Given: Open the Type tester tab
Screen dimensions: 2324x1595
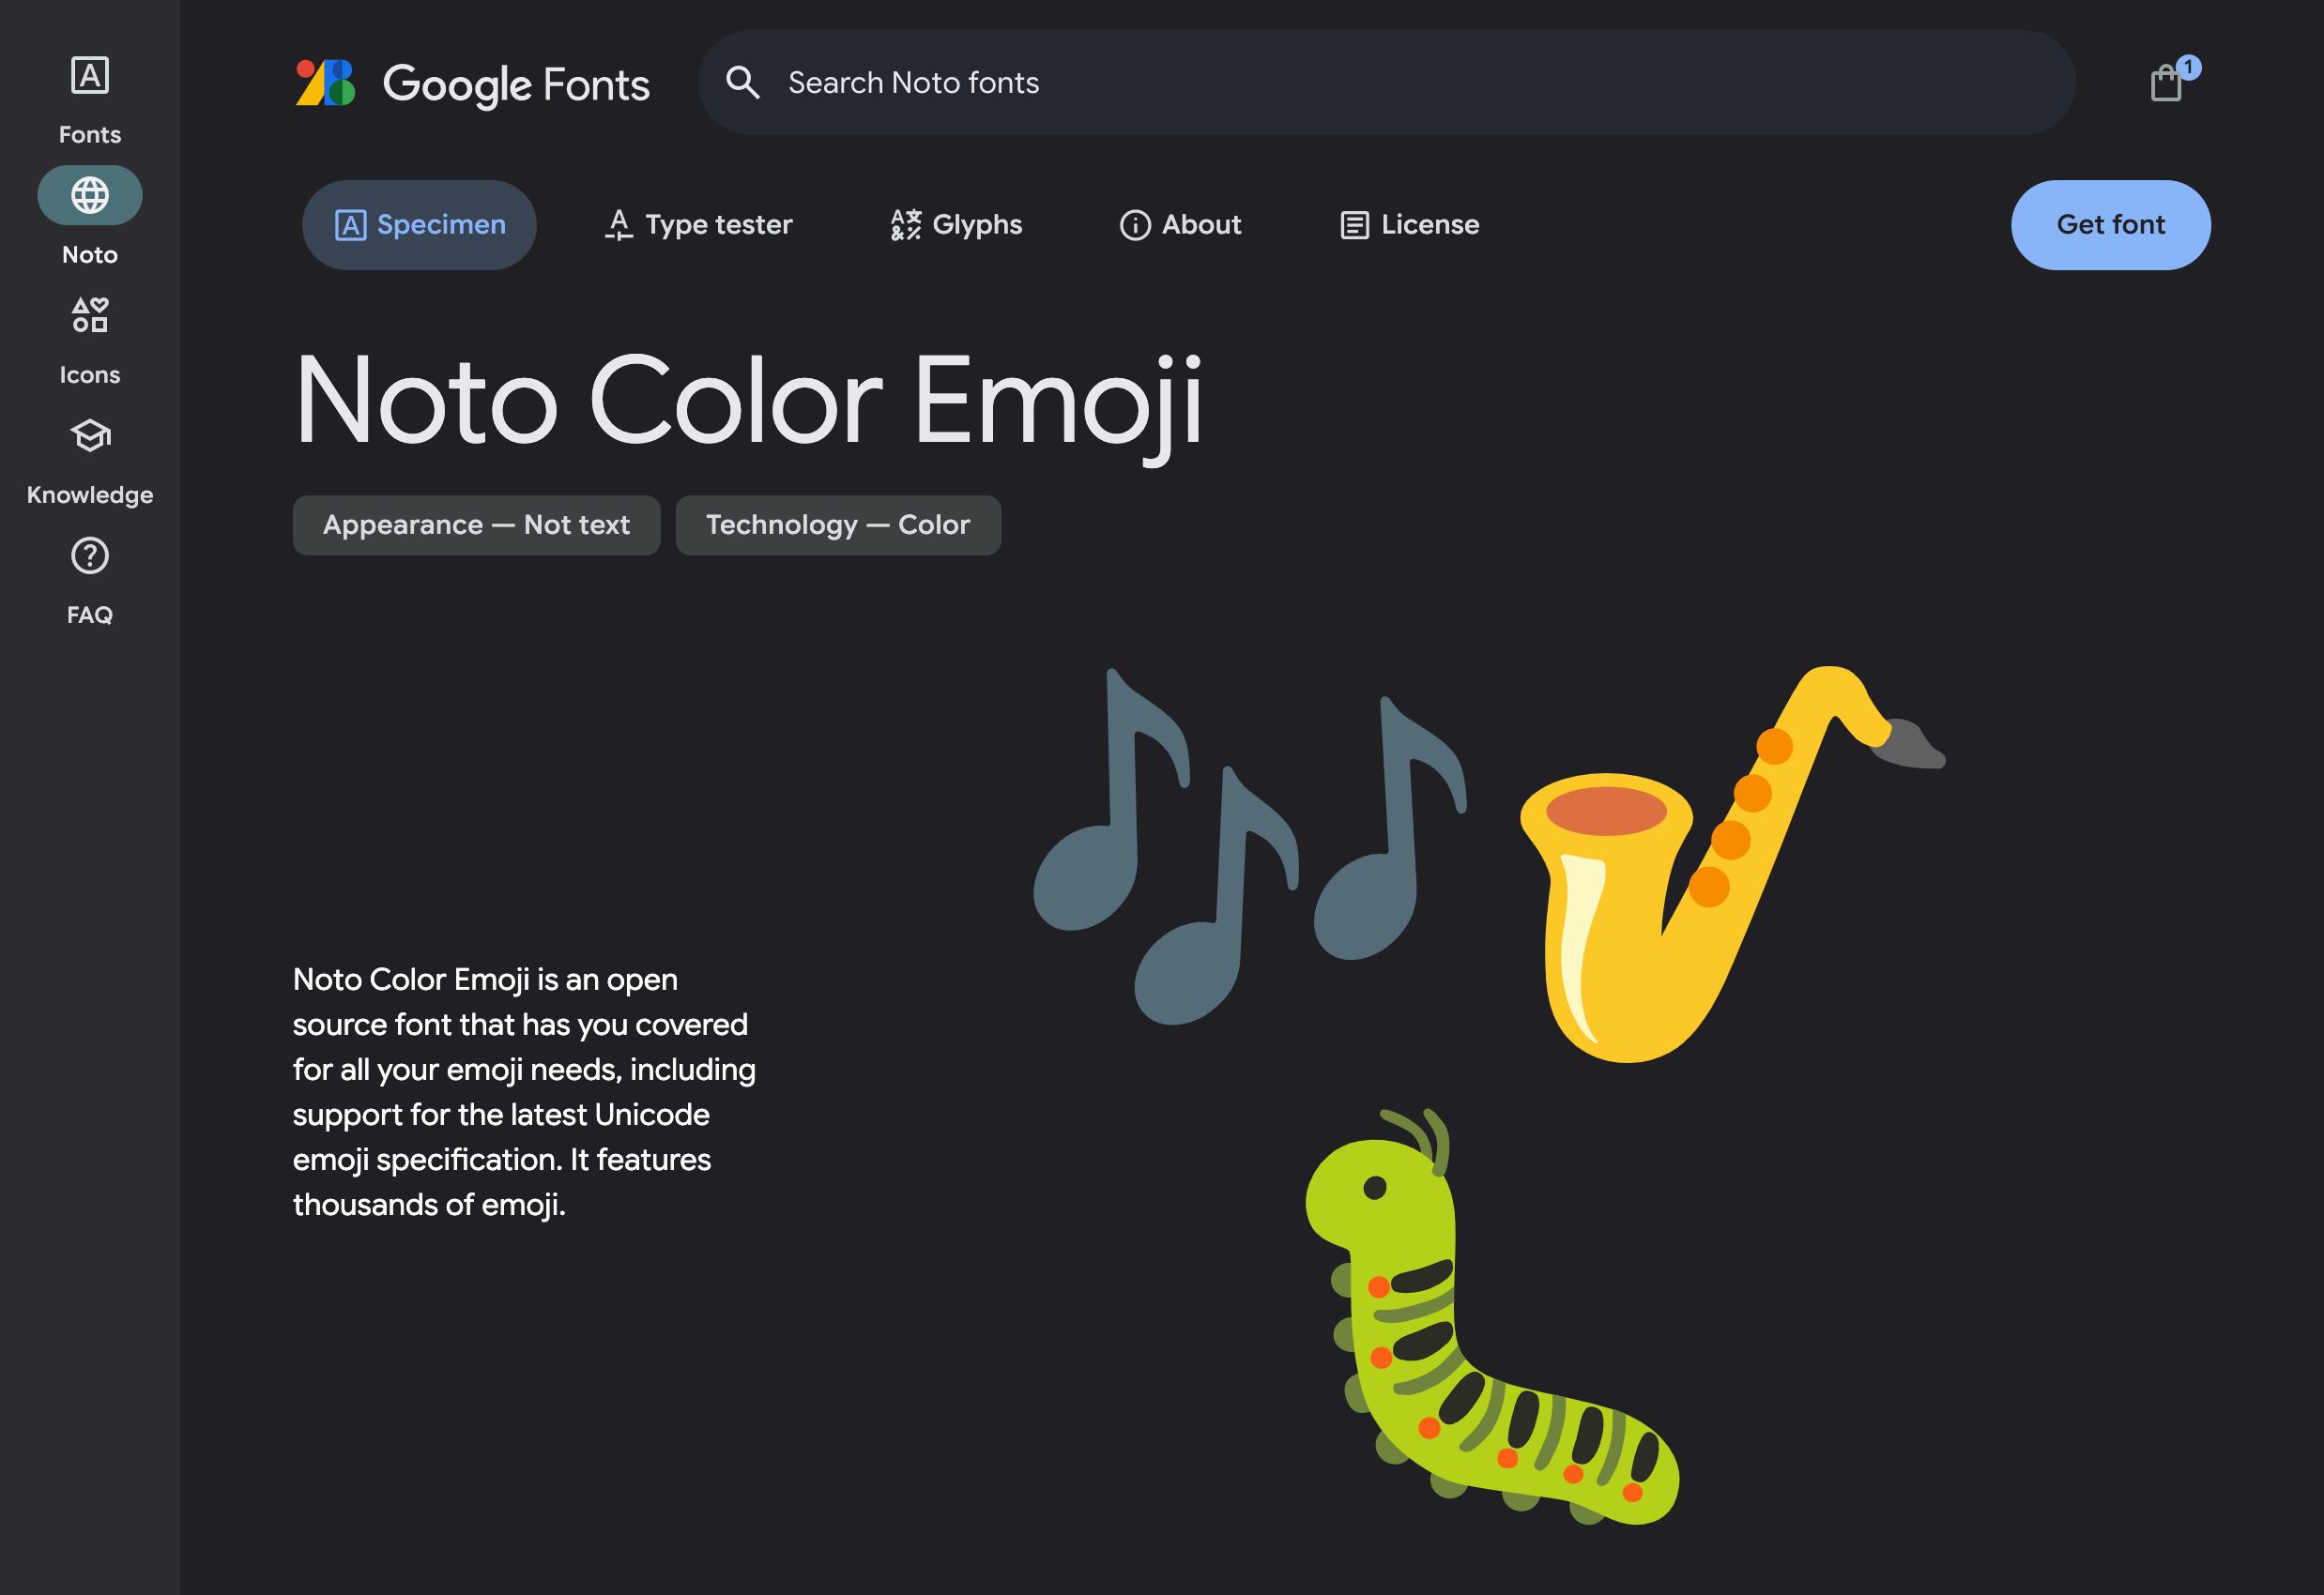Looking at the screenshot, I should pos(699,225).
